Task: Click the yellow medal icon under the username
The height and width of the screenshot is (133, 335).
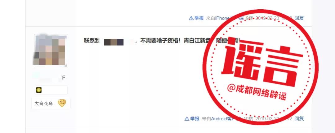Action: coord(39,90)
